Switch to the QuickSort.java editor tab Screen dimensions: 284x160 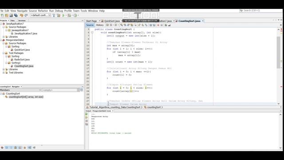point(112,21)
